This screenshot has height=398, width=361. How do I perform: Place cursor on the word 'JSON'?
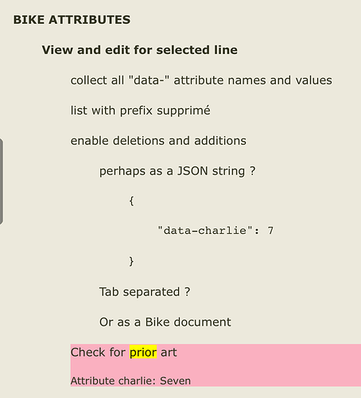[x=192, y=171]
